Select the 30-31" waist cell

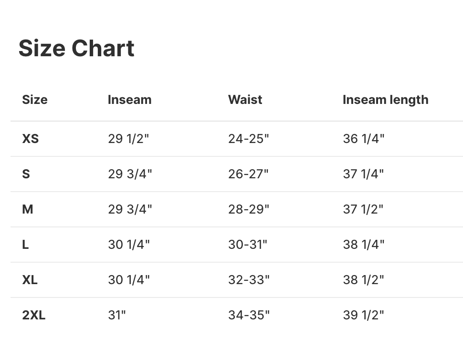(x=247, y=245)
